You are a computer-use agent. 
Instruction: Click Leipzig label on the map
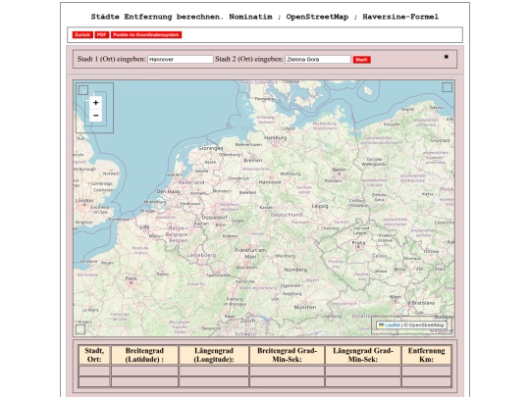320,206
